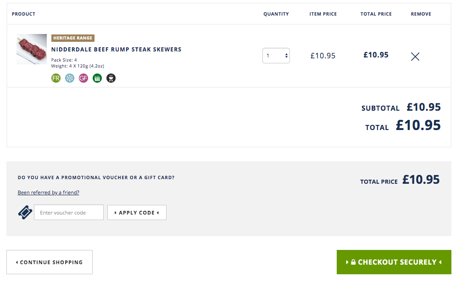
Task: Click the pink GF gluten-free icon
Action: tap(83, 78)
